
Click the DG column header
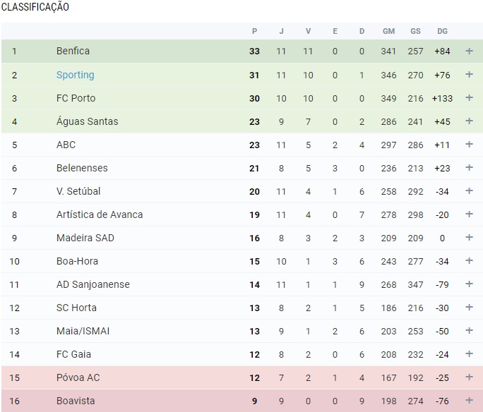click(442, 31)
